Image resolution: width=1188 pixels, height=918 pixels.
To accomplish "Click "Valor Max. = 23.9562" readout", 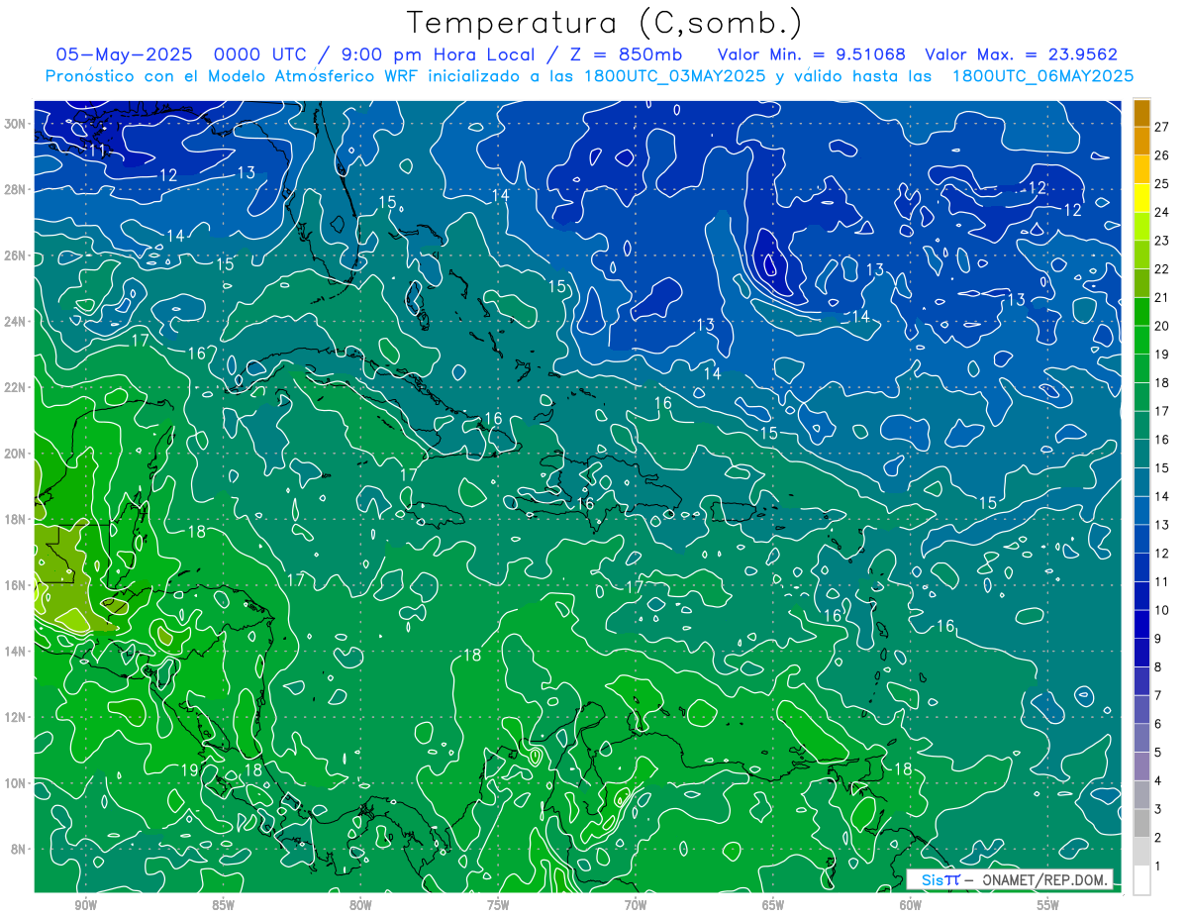I will [1021, 54].
